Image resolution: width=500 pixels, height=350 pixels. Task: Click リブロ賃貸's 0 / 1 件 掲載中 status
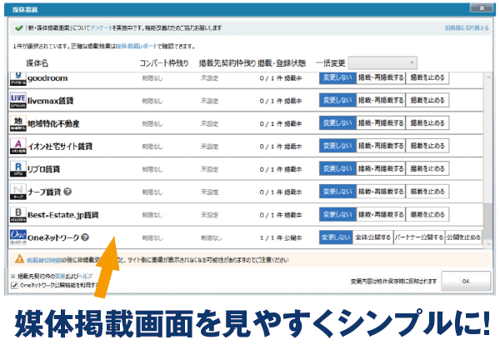click(x=281, y=169)
